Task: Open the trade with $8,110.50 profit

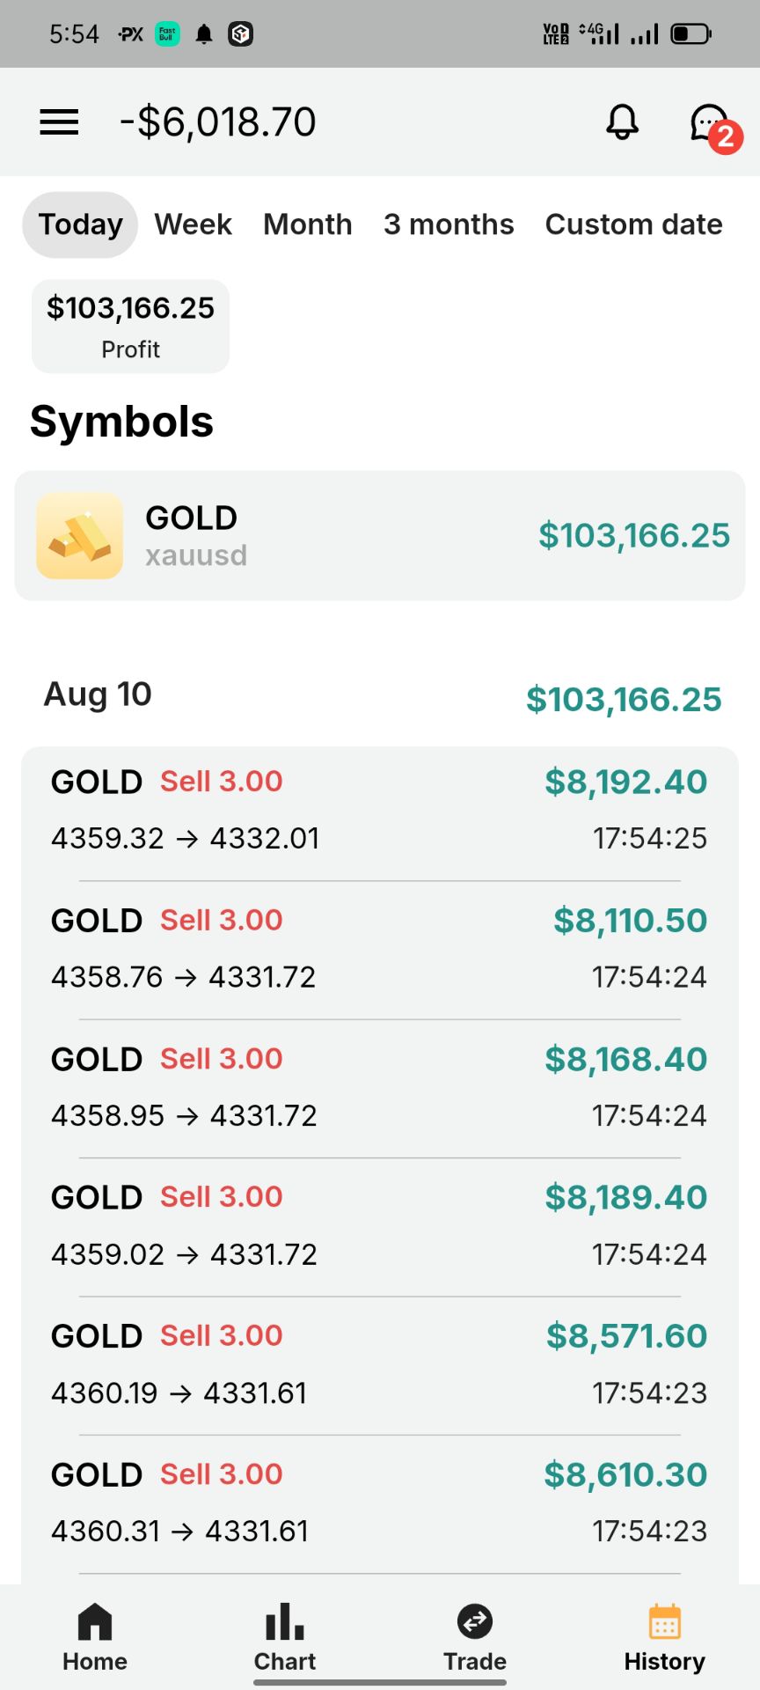Action: pyautogui.click(x=380, y=950)
